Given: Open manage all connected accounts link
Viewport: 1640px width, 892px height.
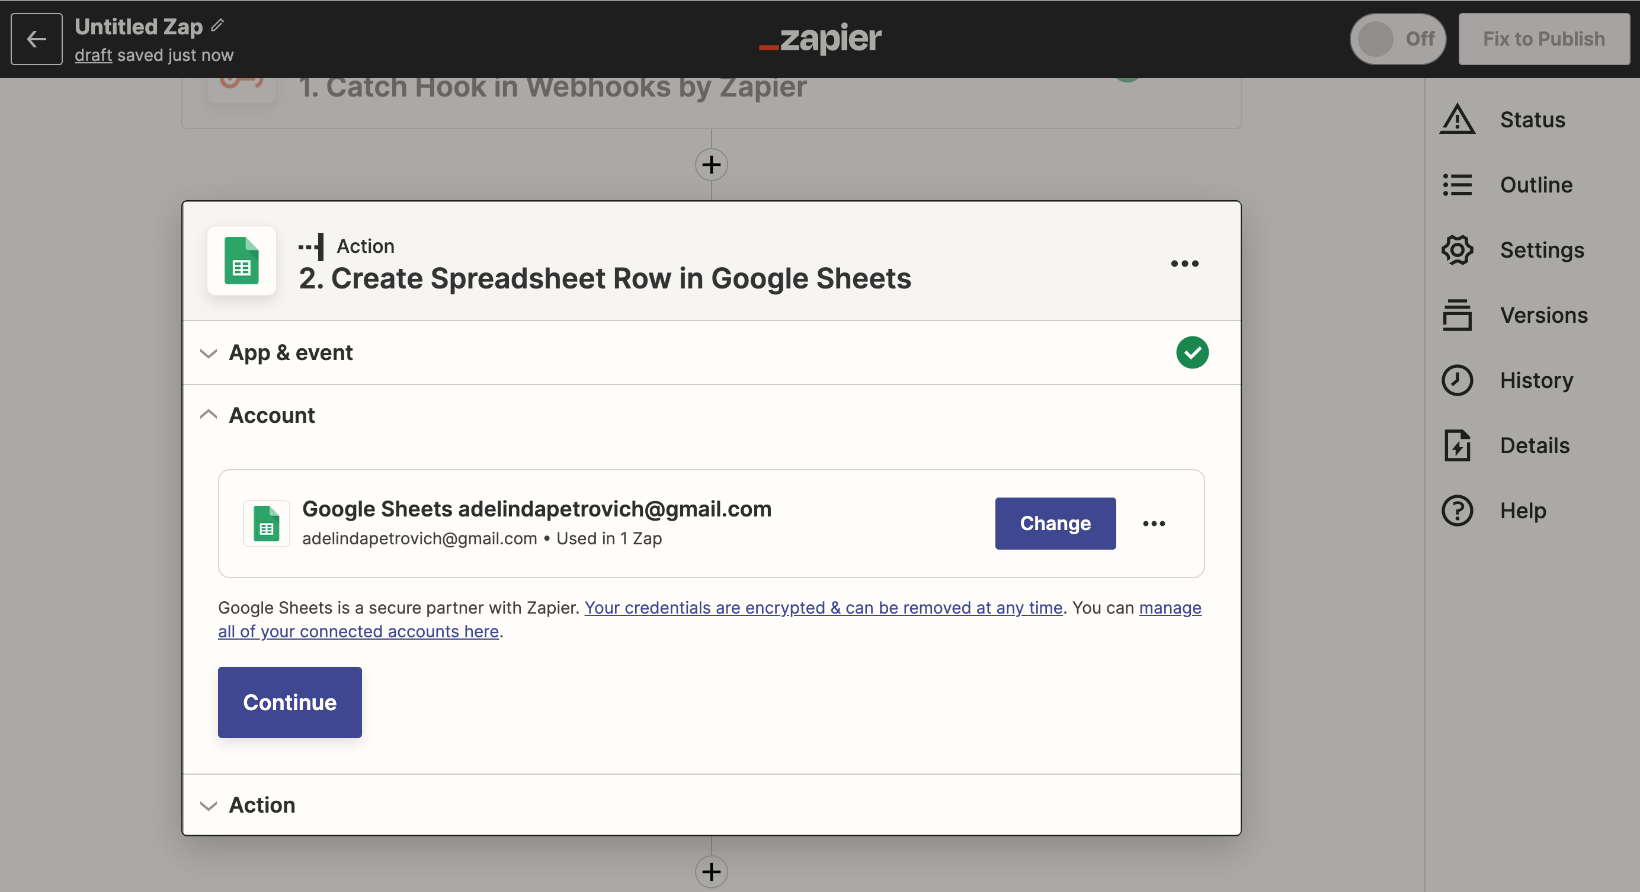Looking at the screenshot, I should click(x=709, y=619).
